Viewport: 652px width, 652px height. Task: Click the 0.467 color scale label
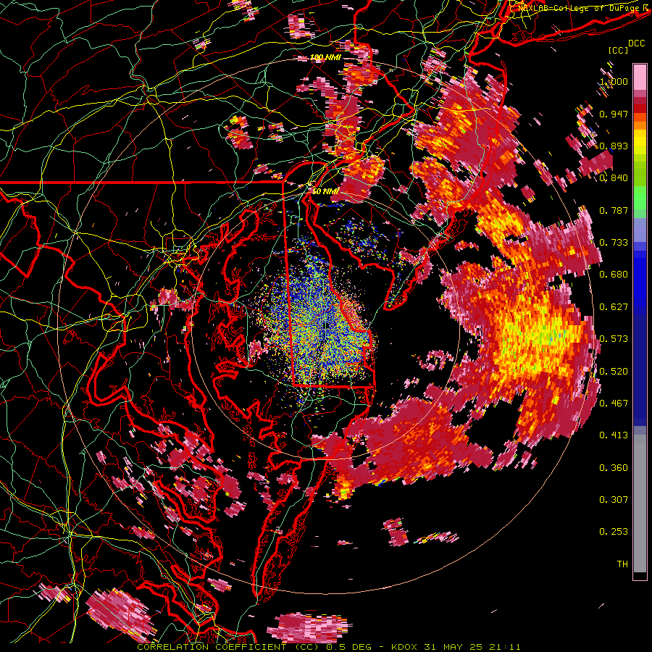(x=614, y=403)
